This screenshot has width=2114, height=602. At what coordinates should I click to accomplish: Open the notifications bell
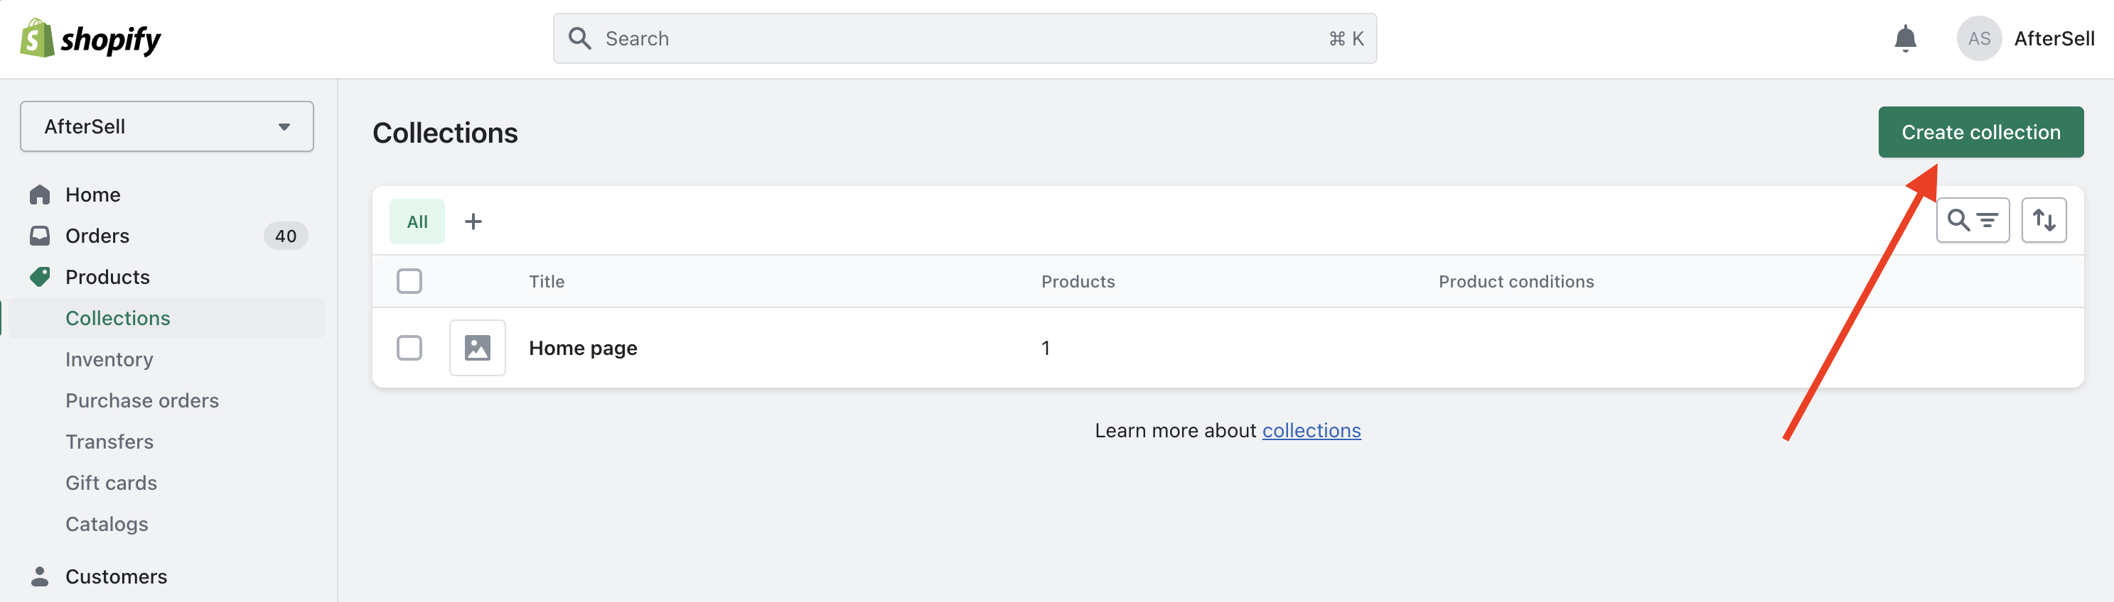point(1905,38)
